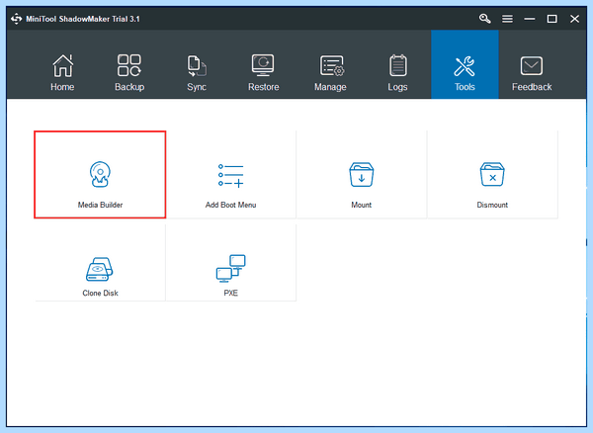Open the Dismount tool
Screen dimensions: 593x433
(492, 175)
